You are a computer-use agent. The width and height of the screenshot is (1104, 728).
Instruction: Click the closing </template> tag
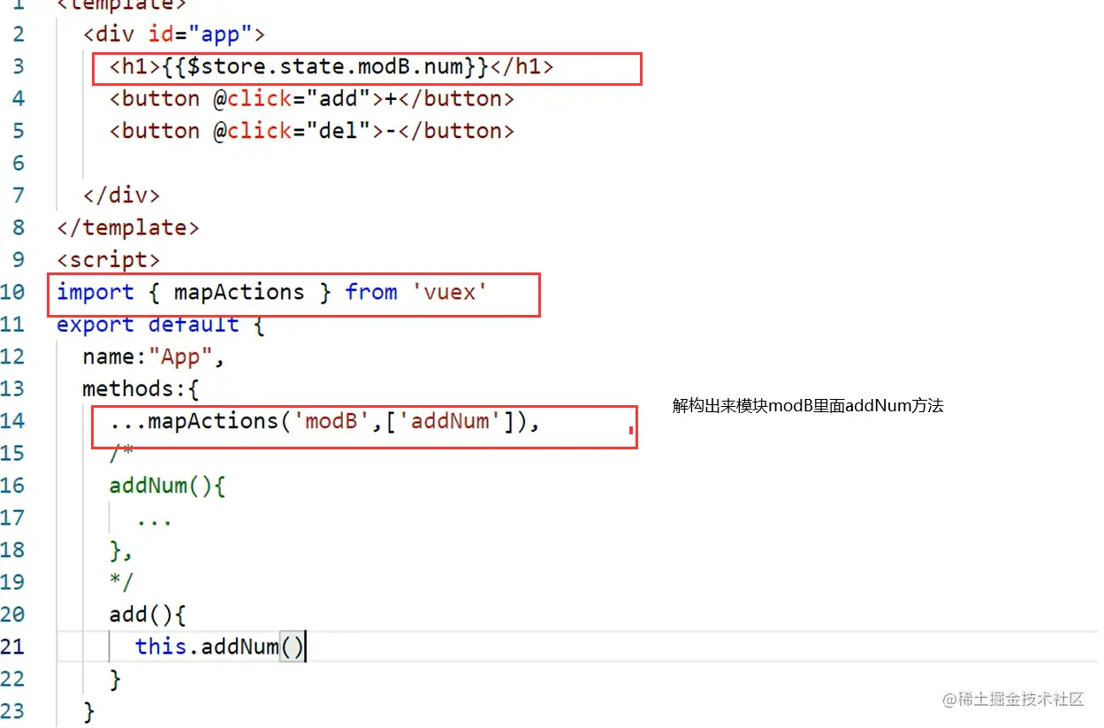[128, 227]
